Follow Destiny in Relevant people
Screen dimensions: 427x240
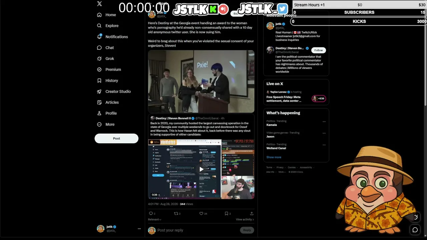pos(319,50)
